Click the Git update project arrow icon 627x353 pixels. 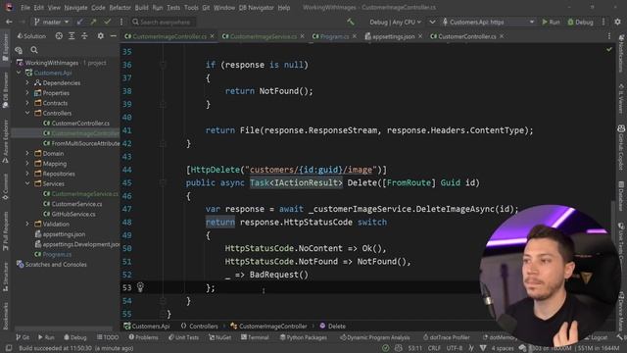[x=80, y=22]
